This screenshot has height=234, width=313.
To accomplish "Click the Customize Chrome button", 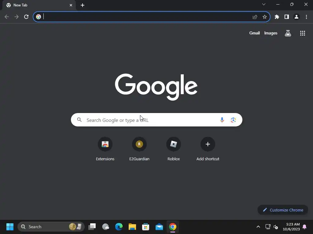I will (283, 210).
